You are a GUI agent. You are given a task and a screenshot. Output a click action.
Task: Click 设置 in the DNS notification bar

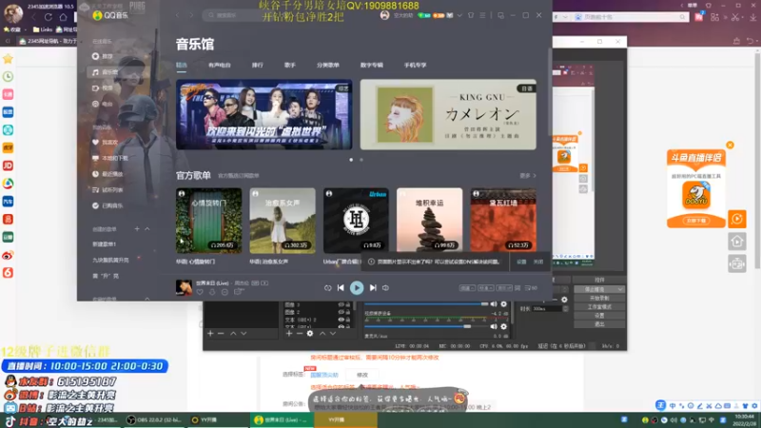click(x=521, y=262)
